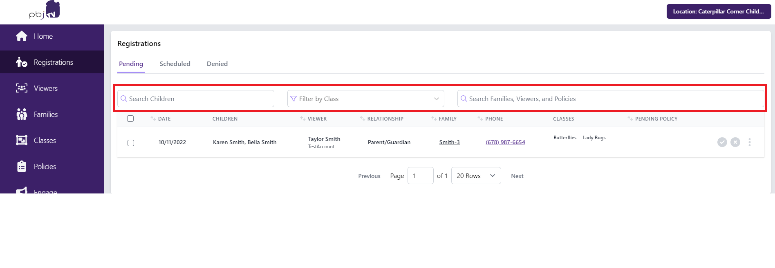Deny the Taylor Smith registration X icon
775x268 pixels.
pos(735,142)
